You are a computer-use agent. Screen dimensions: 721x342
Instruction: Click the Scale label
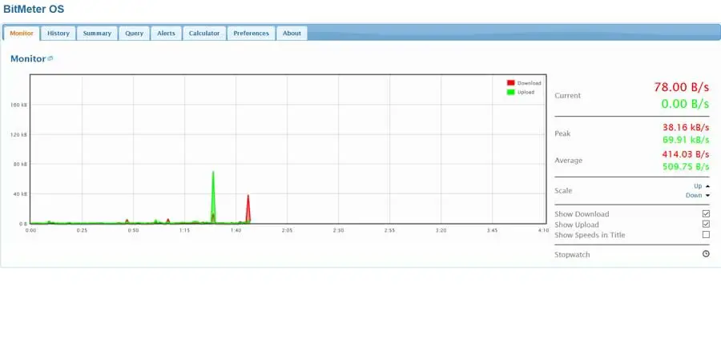click(x=563, y=191)
